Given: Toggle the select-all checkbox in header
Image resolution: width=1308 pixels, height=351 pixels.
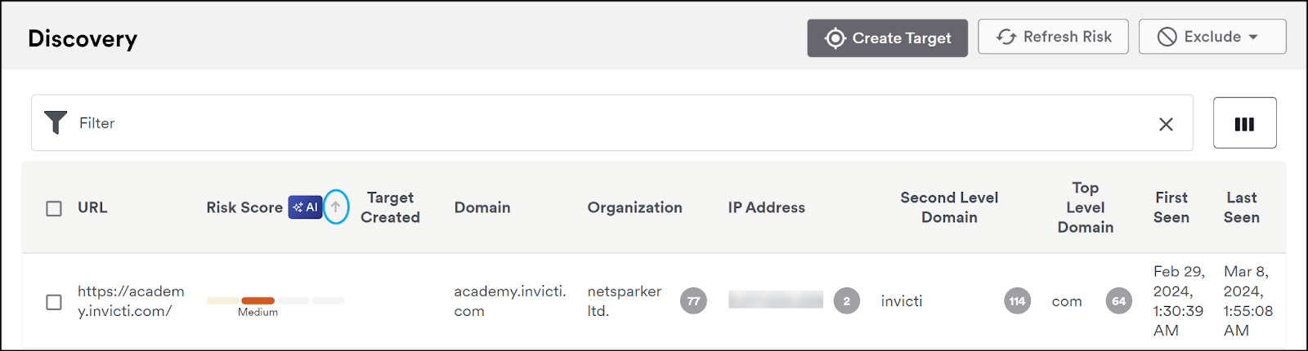Looking at the screenshot, I should [54, 208].
